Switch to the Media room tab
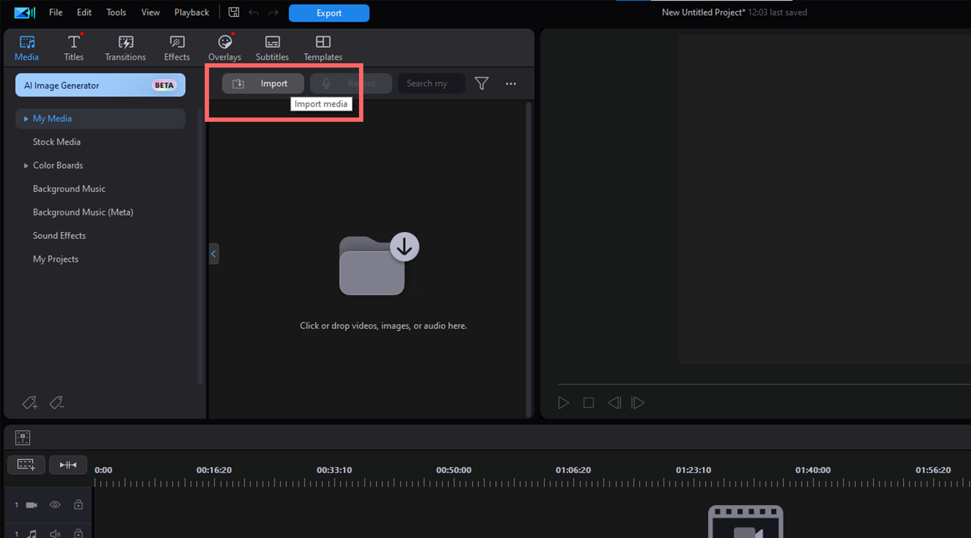This screenshot has height=538, width=971. click(x=27, y=48)
